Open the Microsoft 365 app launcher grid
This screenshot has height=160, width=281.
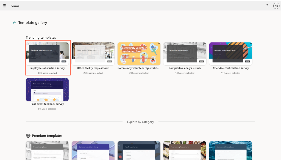click(4, 6)
